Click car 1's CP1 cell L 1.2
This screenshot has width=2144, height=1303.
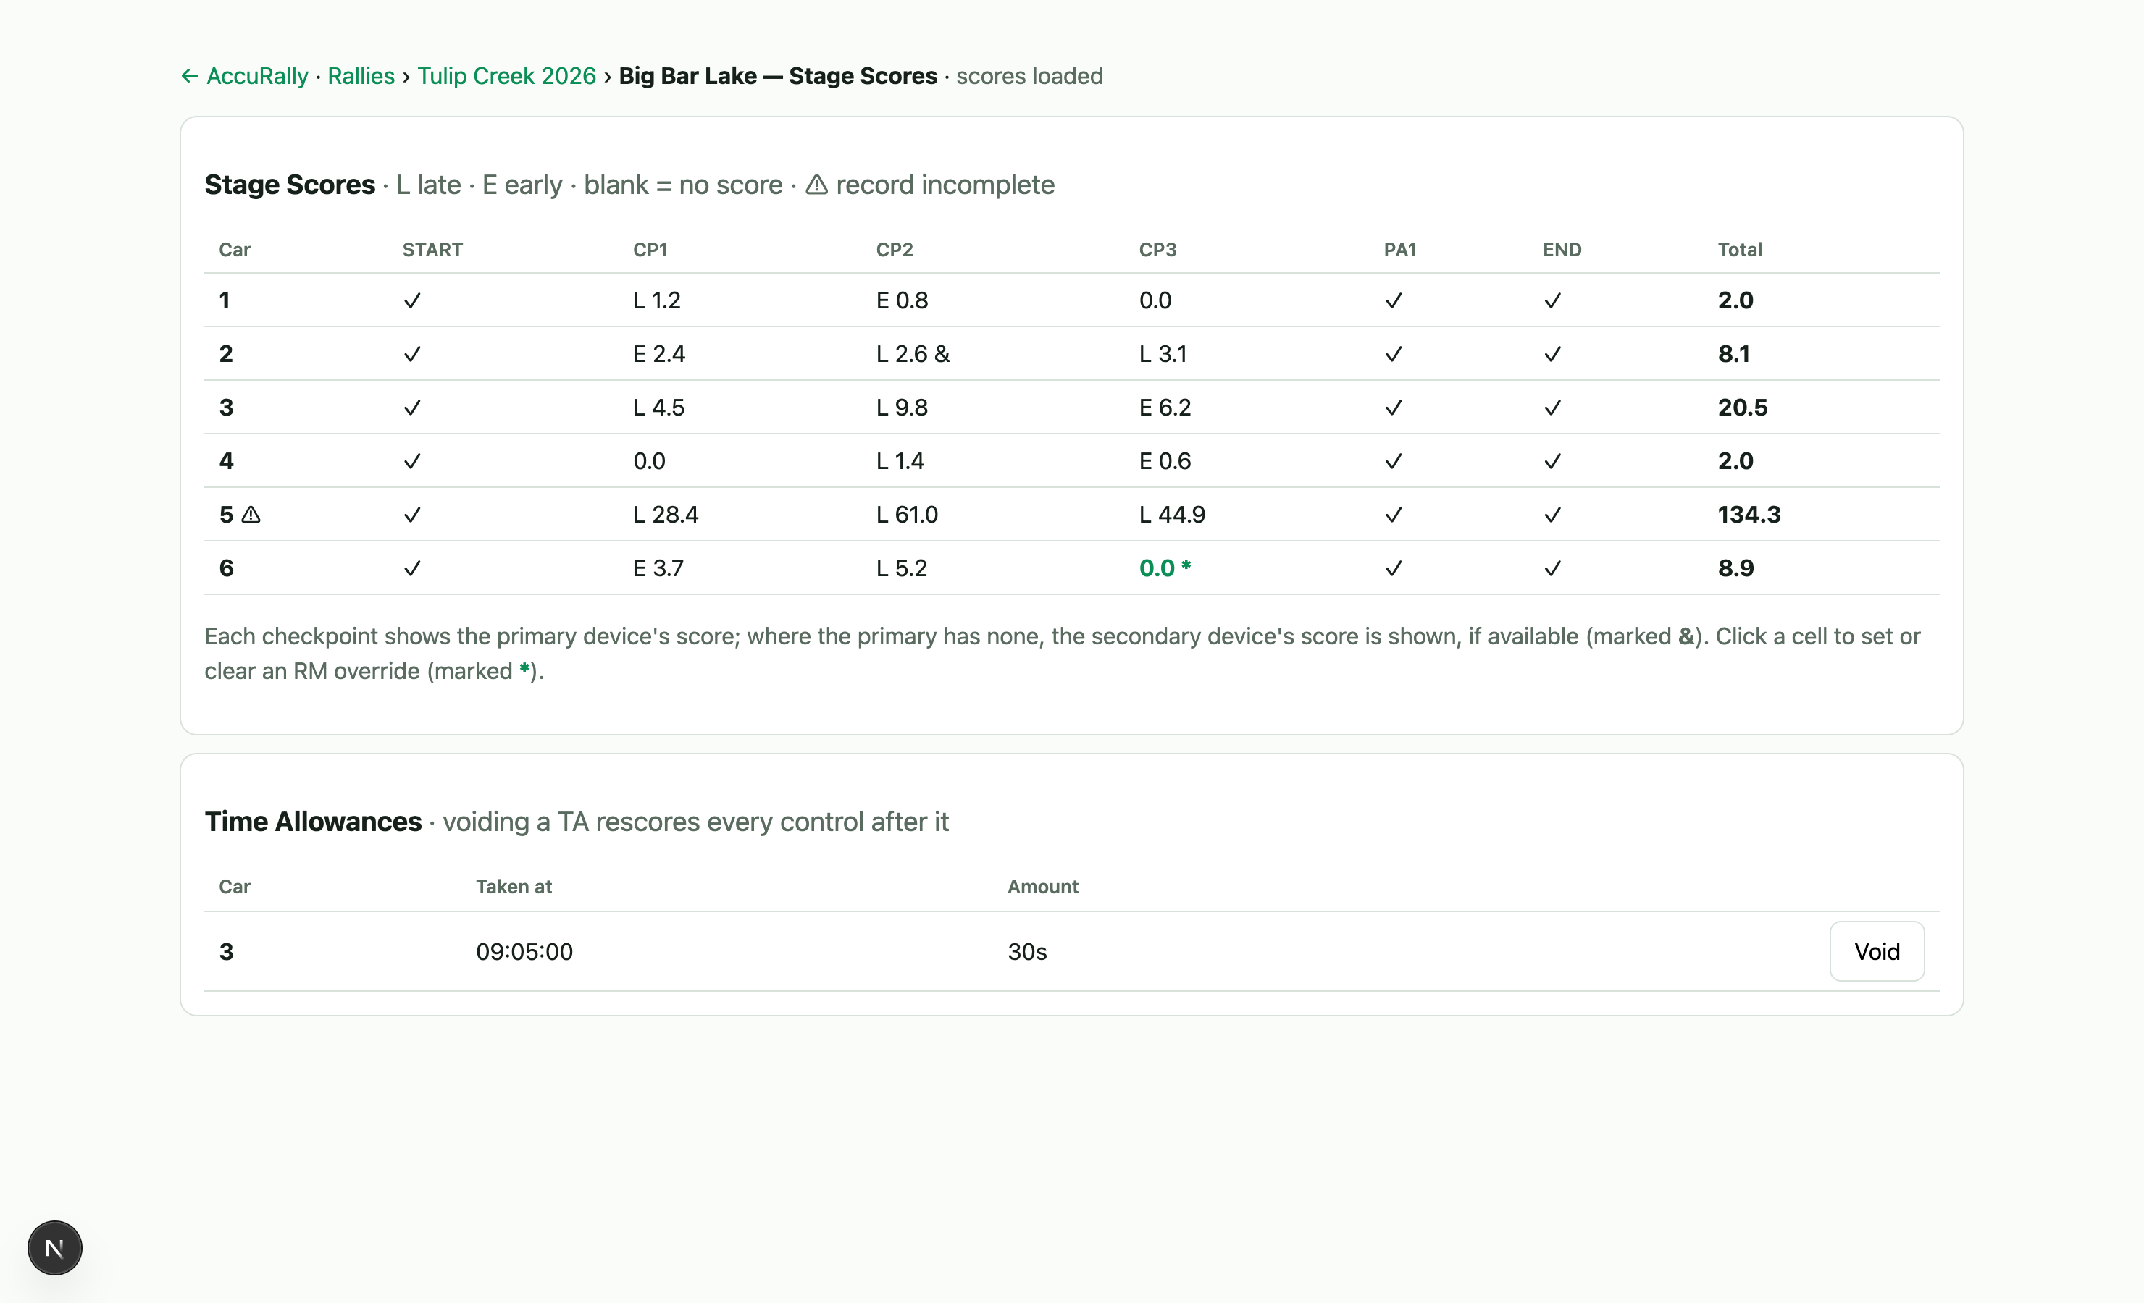coord(657,301)
